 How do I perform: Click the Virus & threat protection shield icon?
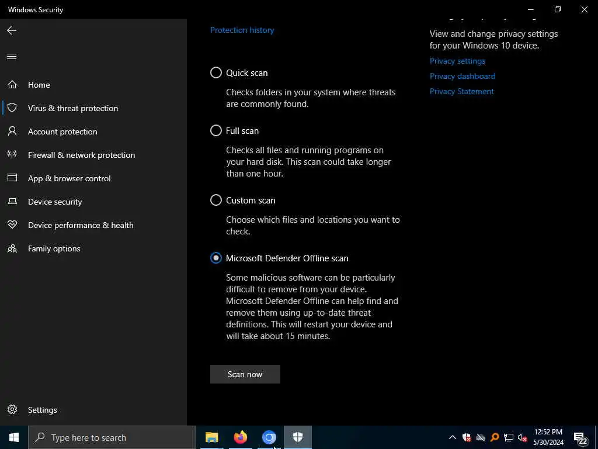(12, 108)
